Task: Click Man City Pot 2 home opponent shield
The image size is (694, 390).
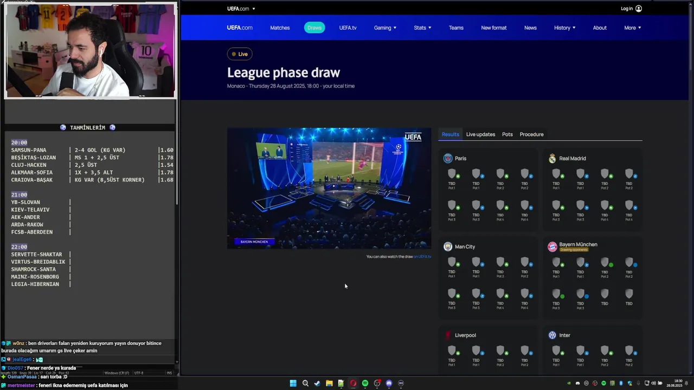Action: tap(500, 262)
